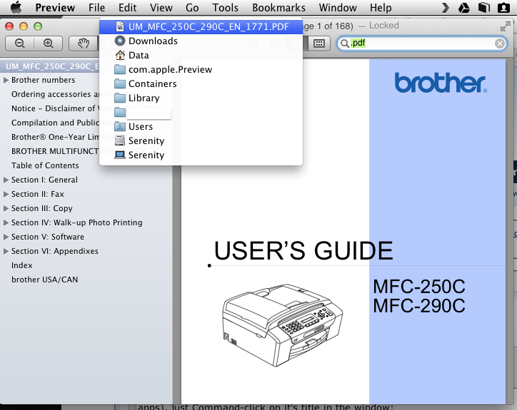This screenshot has width=517, height=410.
Task: Expand Section II: Fax triangle
Action: click(x=6, y=194)
